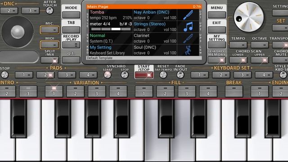288x162 pixels.
Task: Select Variation 1
Action: 54,91
